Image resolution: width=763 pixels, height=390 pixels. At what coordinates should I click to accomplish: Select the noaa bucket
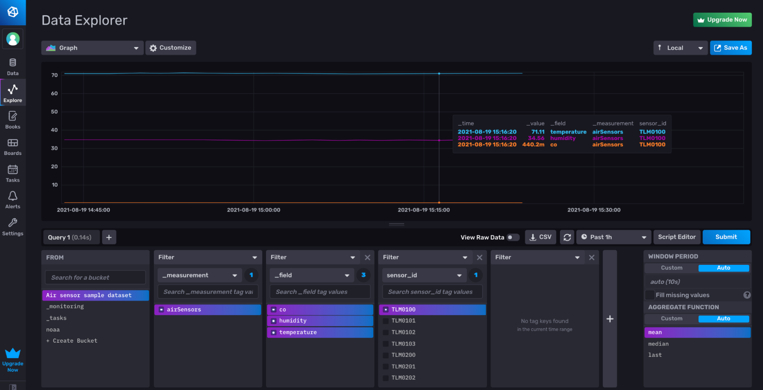pyautogui.click(x=95, y=330)
